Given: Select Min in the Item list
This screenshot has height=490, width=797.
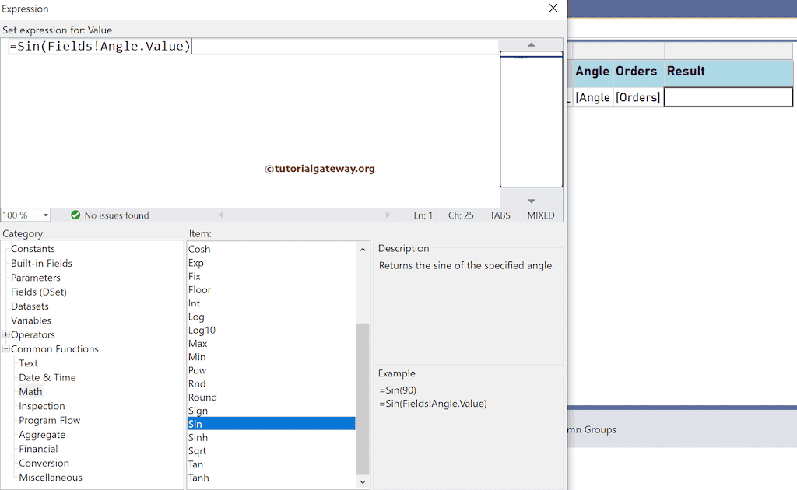Looking at the screenshot, I should click(x=197, y=357).
